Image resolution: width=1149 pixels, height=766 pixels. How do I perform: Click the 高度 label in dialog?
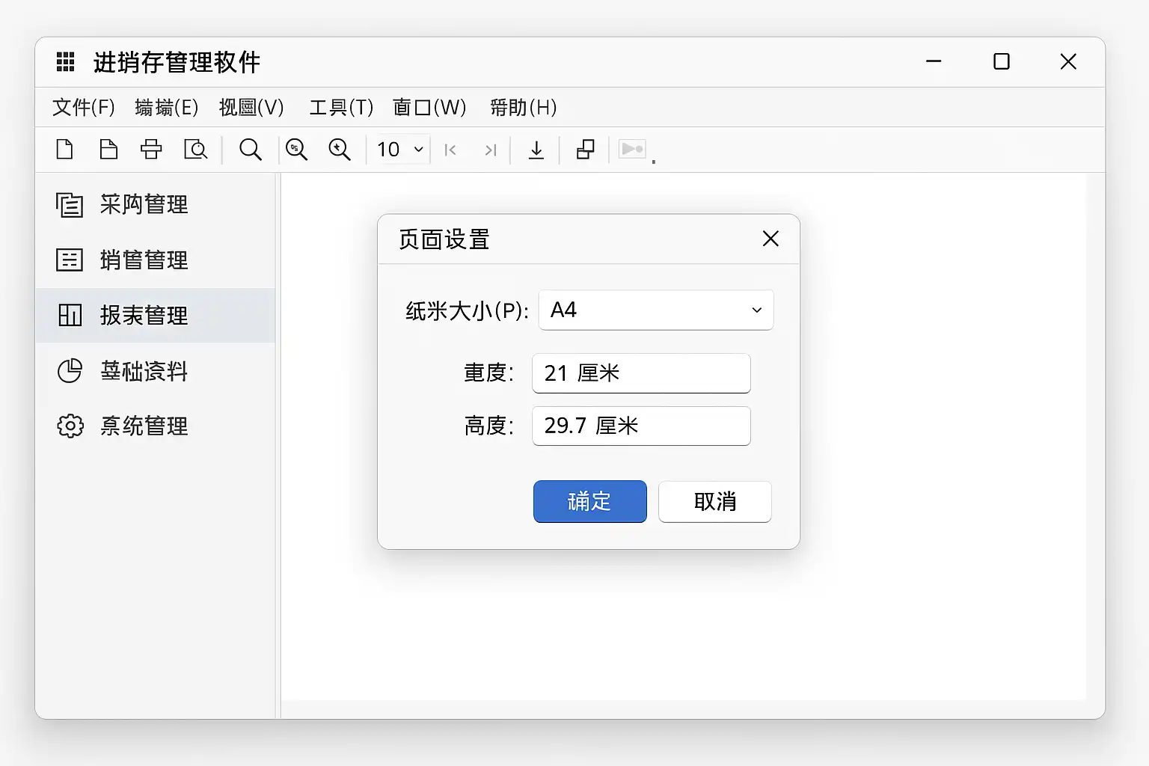click(x=489, y=426)
